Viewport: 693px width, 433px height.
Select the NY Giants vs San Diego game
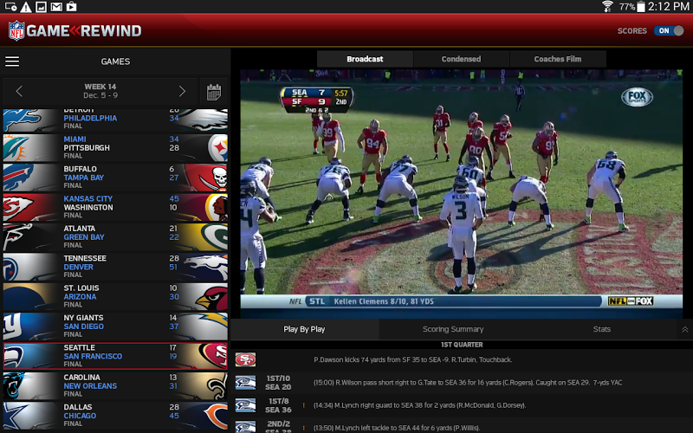[x=115, y=326]
